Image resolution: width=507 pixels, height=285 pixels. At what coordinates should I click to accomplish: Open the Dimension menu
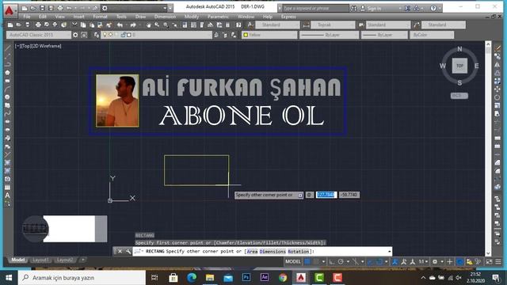pos(165,17)
